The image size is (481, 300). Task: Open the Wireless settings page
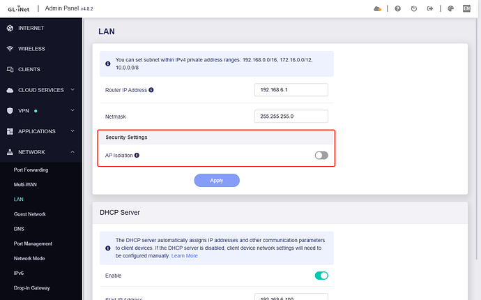[x=32, y=49]
